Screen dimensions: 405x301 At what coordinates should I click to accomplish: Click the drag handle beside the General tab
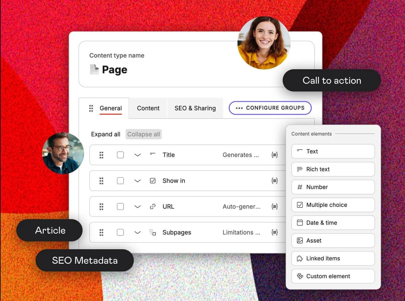coord(91,108)
